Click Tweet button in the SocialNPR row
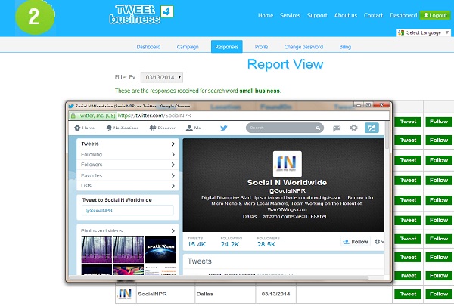This screenshot has height=306, width=454. pos(408,294)
